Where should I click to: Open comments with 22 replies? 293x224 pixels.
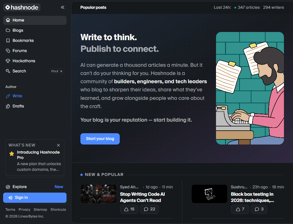pos(149,209)
